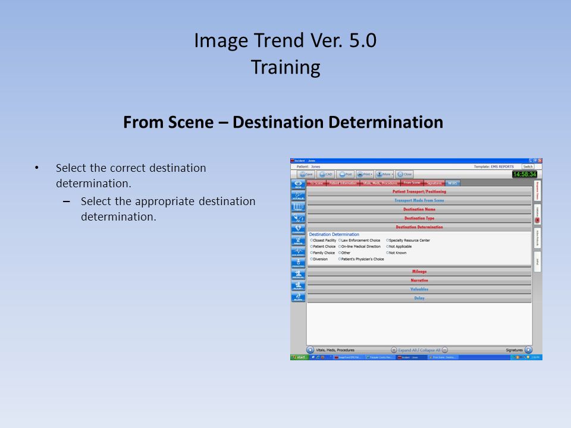
Task: Click the green 14:58:34 clock display
Action: pyautogui.click(x=525, y=174)
